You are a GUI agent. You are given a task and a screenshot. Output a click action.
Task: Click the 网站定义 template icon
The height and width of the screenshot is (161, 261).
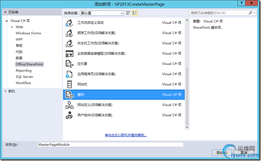69,105
